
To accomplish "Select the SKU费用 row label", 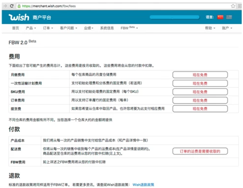I will 18,92.
